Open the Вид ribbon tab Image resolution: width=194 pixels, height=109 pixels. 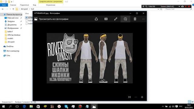(35, 5)
